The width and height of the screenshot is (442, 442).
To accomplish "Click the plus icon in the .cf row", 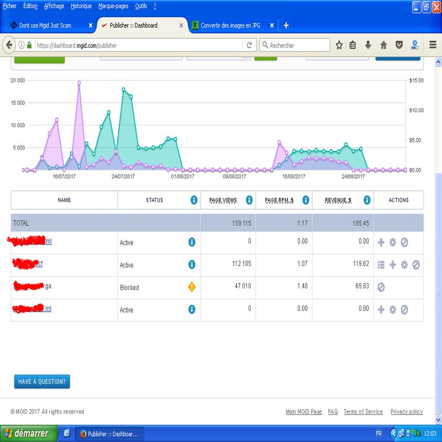I will [393, 265].
